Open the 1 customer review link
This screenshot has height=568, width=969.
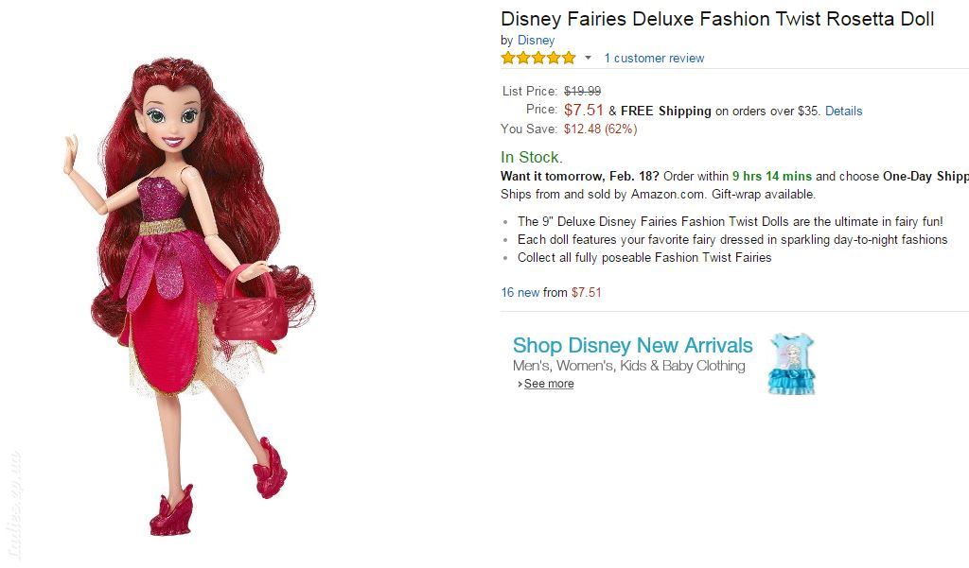654,58
